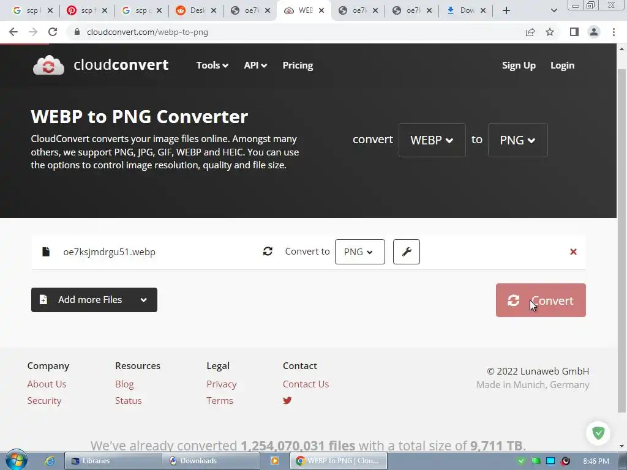The image size is (627, 470).
Task: Open the Blog link
Action: point(124,384)
